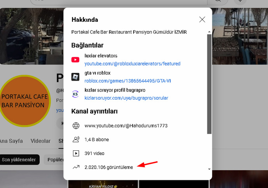Select the Popüler filter chip
The height and width of the screenshot is (188, 268).
tap(54, 160)
